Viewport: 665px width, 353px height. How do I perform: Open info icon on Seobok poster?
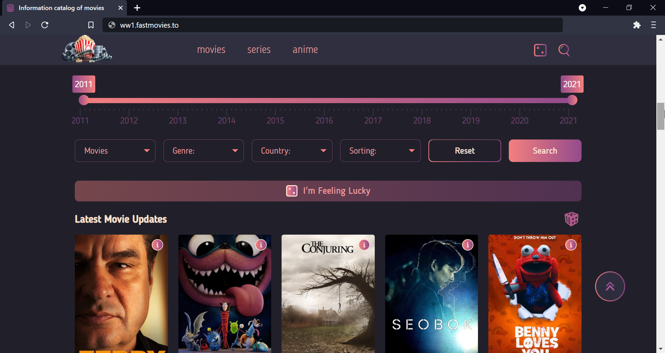(x=468, y=245)
